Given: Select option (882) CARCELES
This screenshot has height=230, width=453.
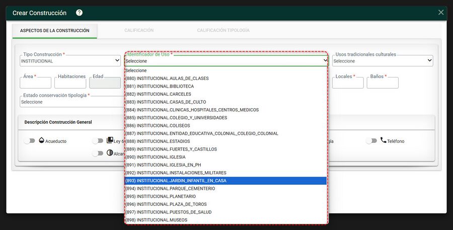Looking at the screenshot, I should (225, 94).
